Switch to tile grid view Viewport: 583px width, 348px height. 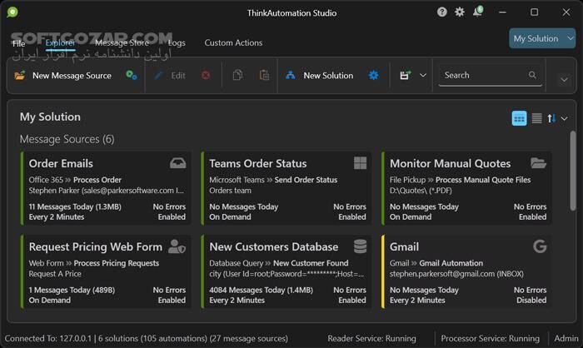coord(519,118)
